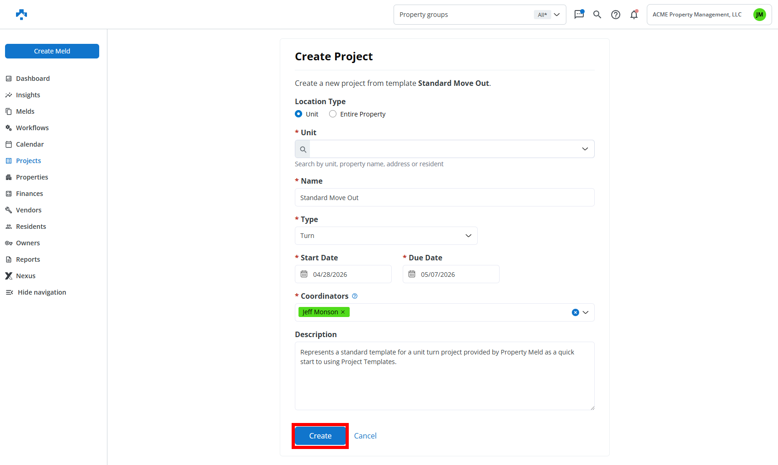Click into the Name text field
Viewport: 778px width, 465px height.
[x=444, y=197]
